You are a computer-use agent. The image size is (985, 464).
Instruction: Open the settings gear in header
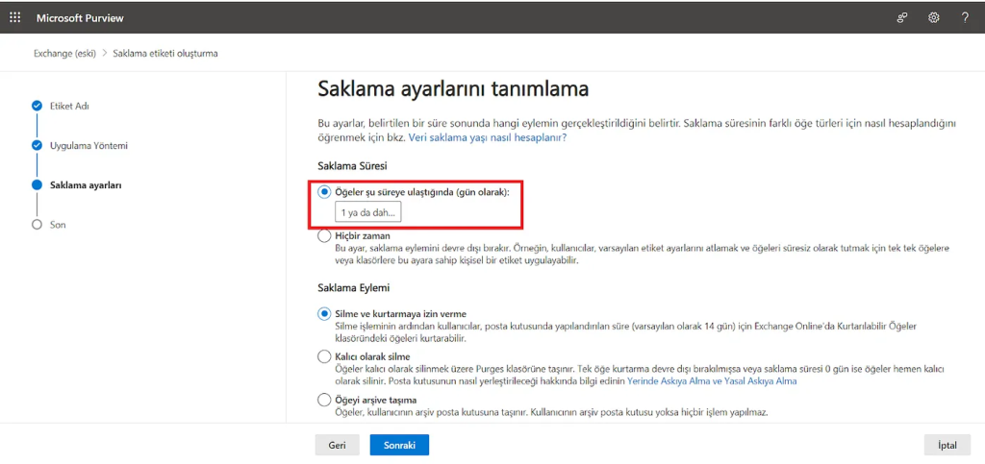pyautogui.click(x=933, y=17)
